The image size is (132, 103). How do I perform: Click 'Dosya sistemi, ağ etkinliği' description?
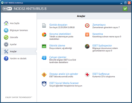60,48
